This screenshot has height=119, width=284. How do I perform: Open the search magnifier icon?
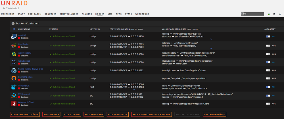click(x=280, y=14)
